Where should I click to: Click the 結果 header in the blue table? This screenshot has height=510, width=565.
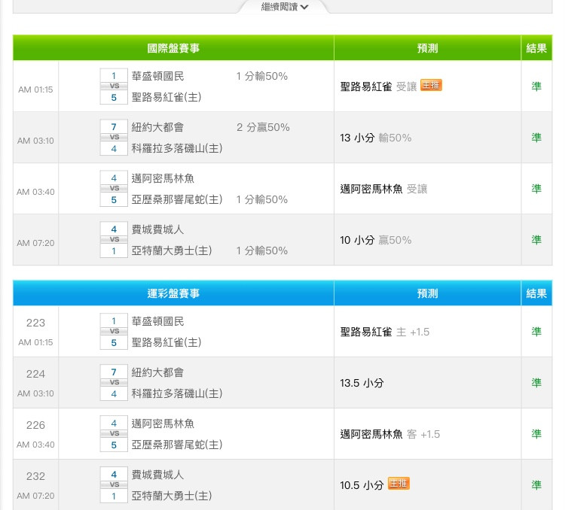536,293
